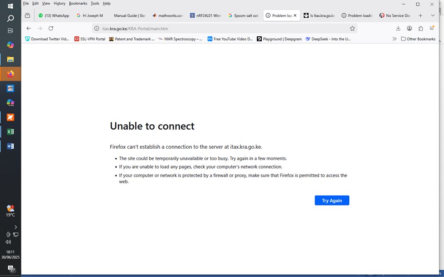Expand hidden system tray icons

coord(15,227)
